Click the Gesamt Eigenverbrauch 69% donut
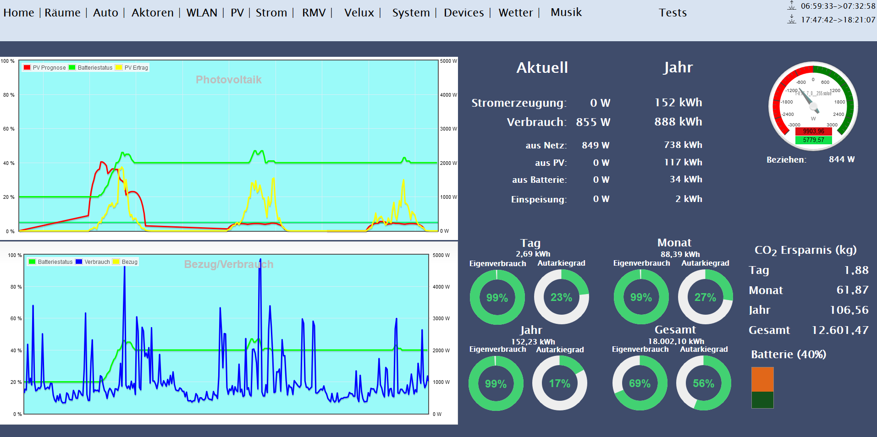 pyautogui.click(x=640, y=383)
